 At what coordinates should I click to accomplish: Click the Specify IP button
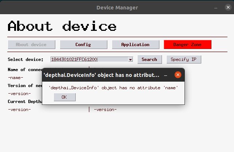[184, 59]
